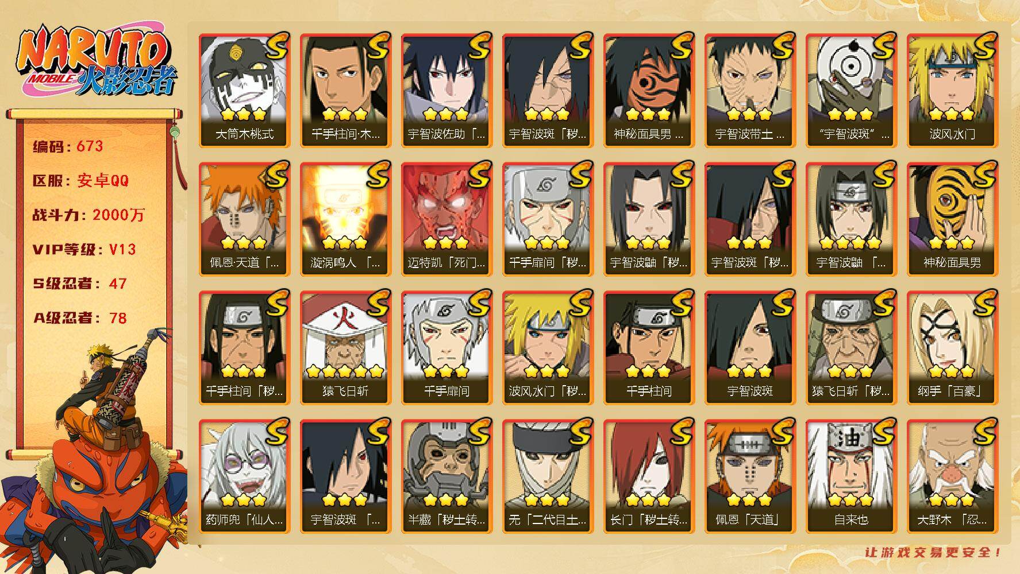Screen dimensions: 1020x574
Task: Click the S级忍者: 47 count line
Action: click(x=79, y=284)
